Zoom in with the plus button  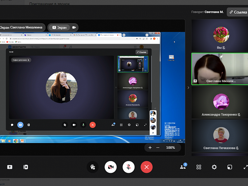click(150, 148)
